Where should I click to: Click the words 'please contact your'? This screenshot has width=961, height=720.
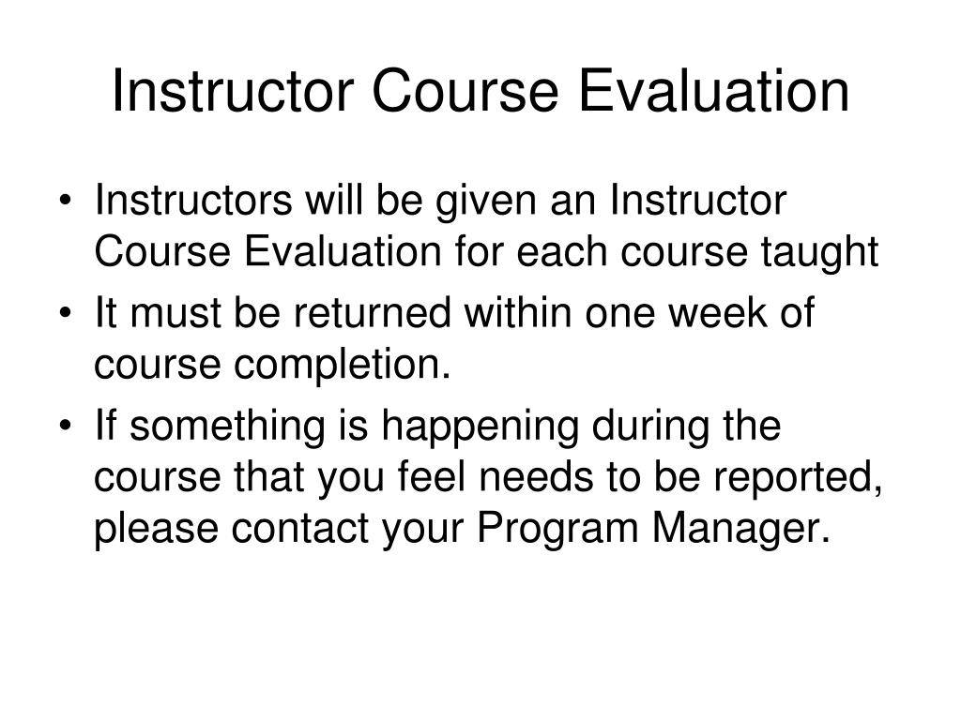[280, 530]
